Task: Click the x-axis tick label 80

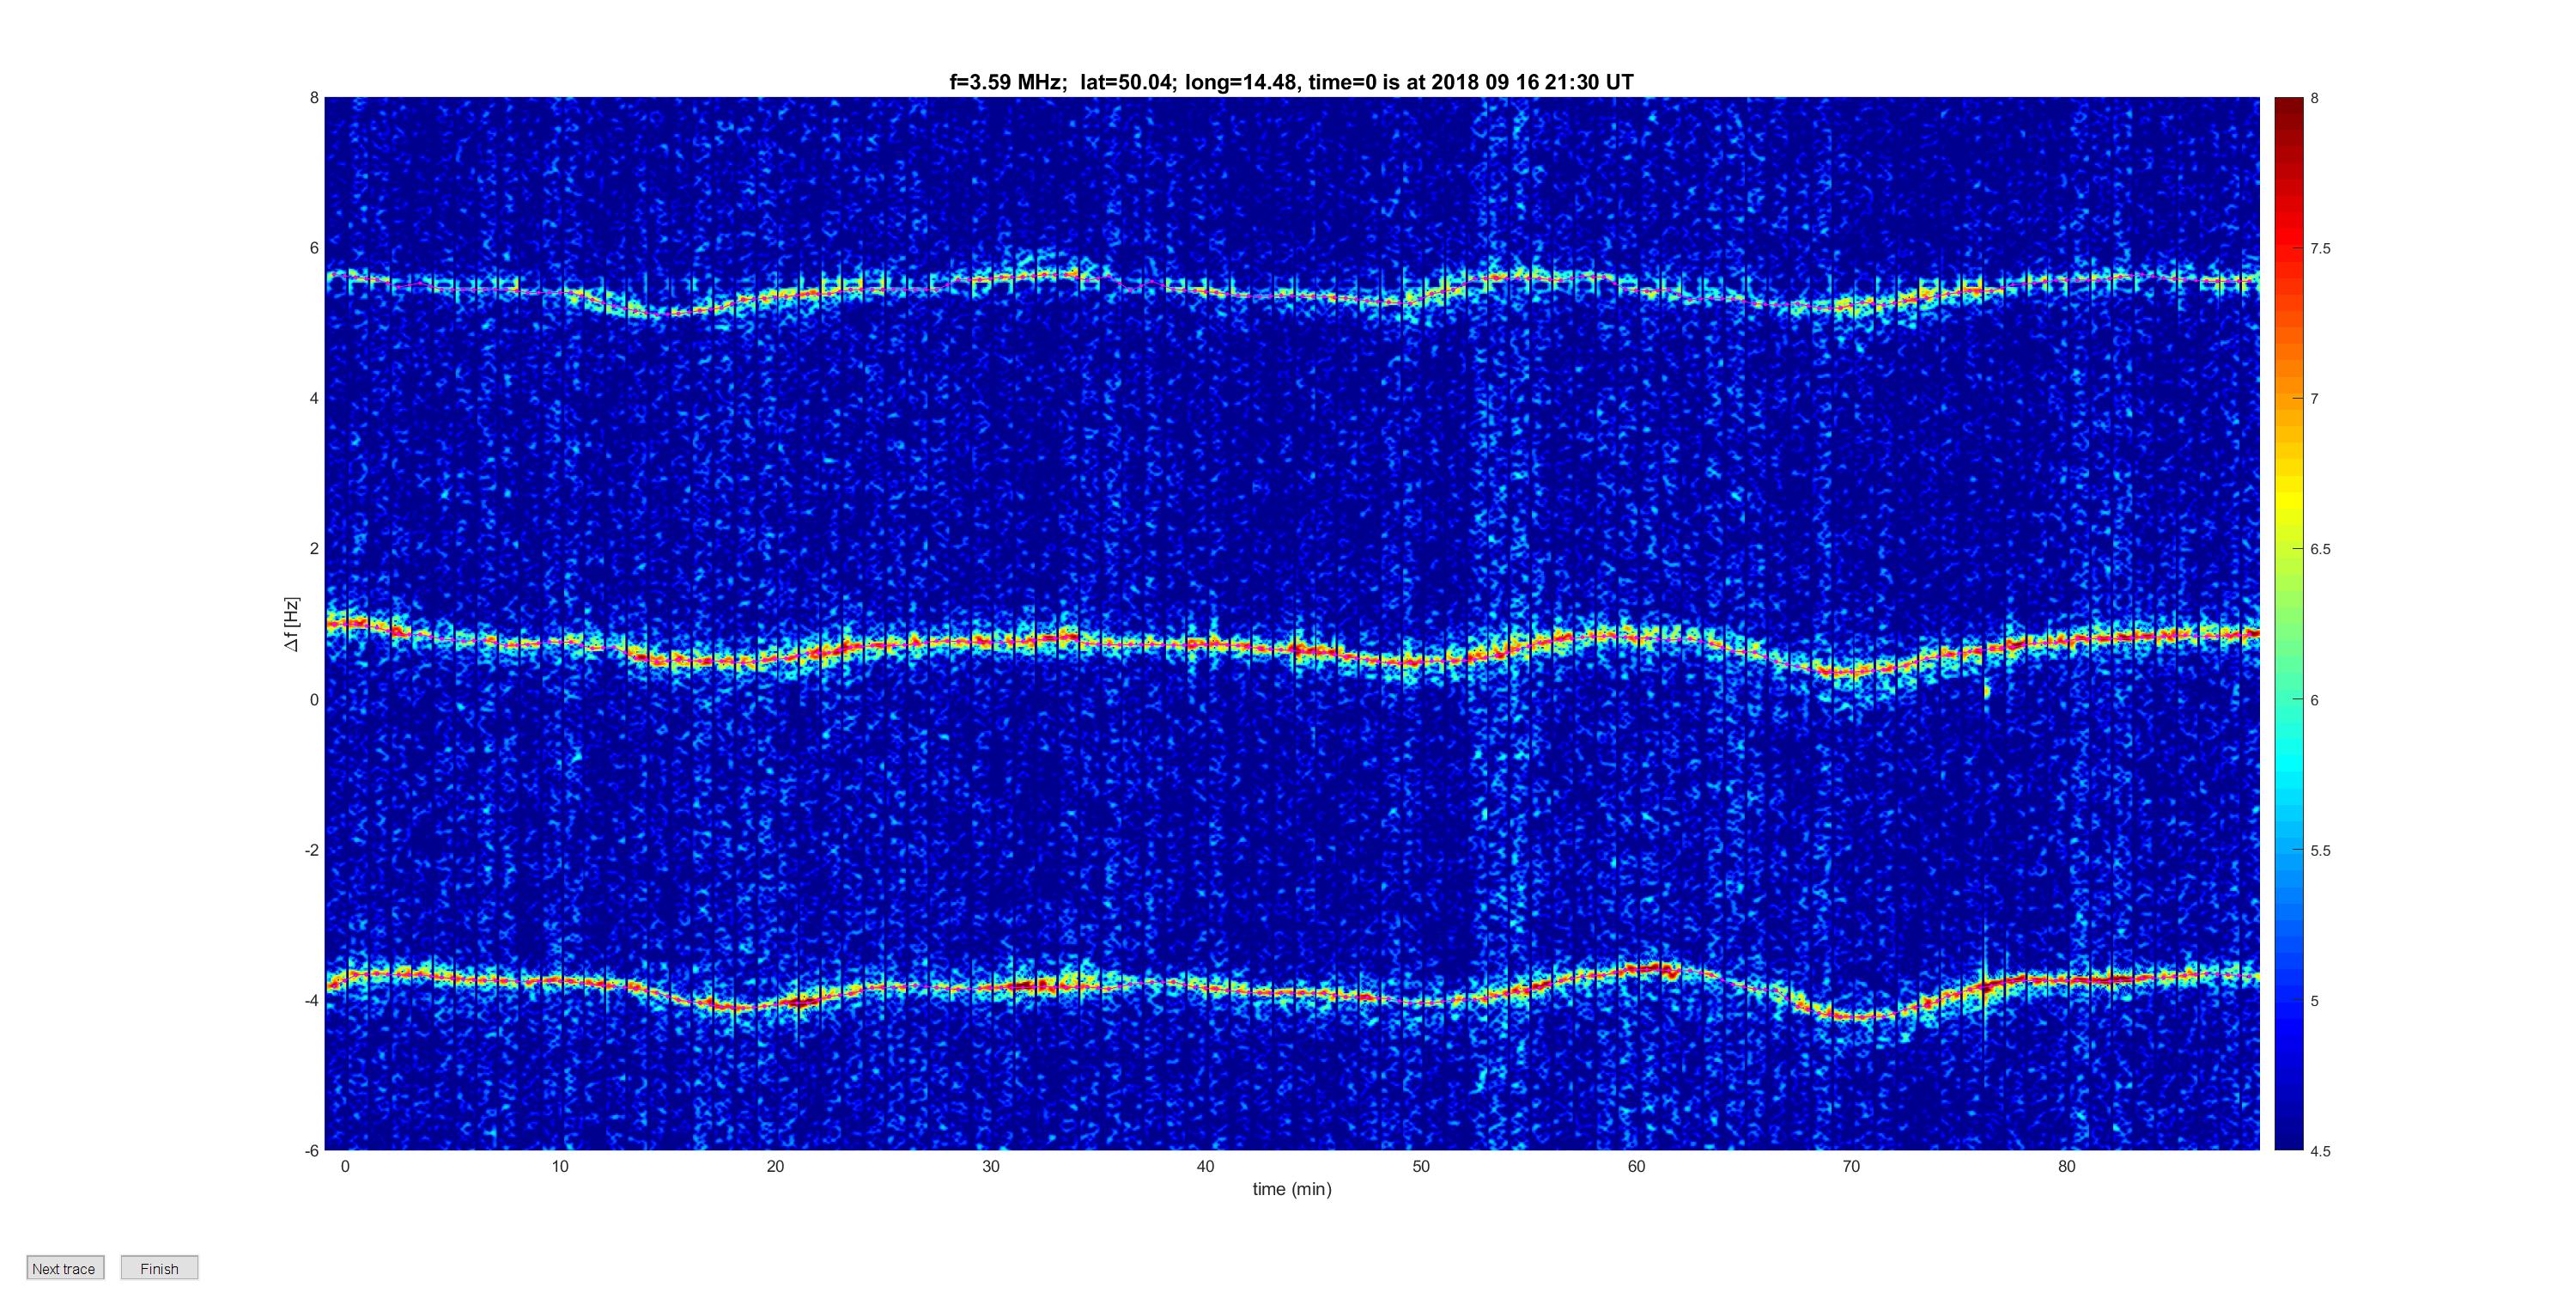Action: (x=2067, y=1167)
